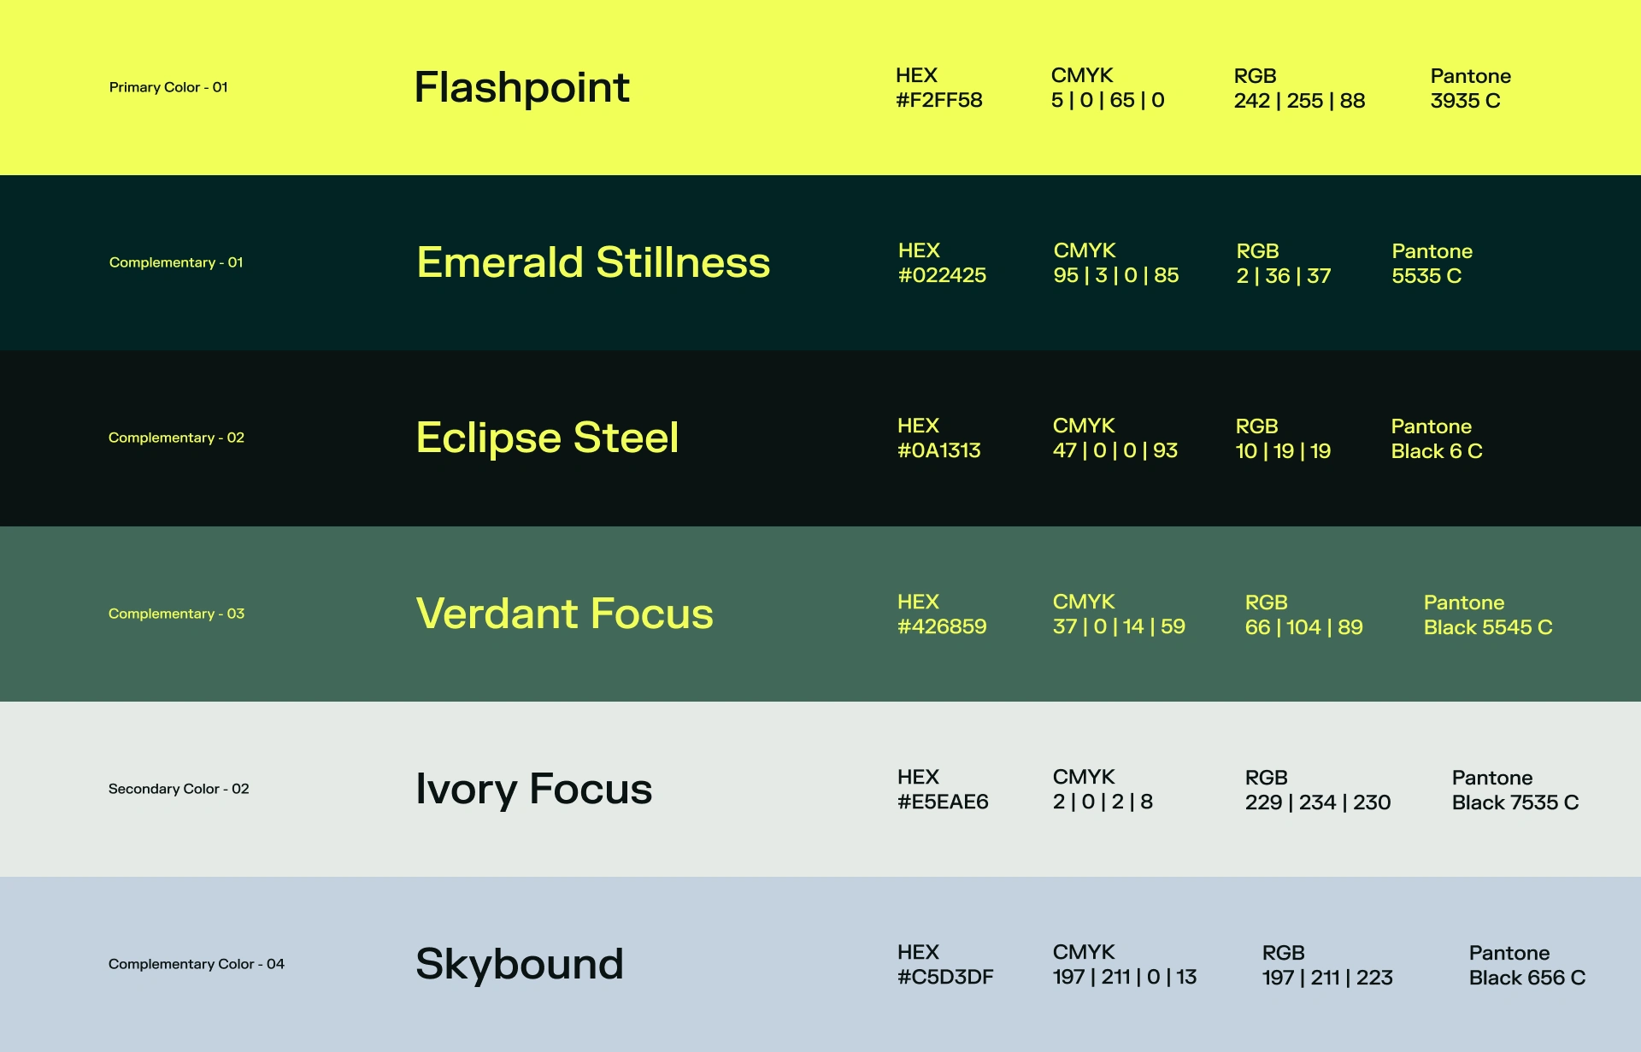Click RGB value 197 | 211 | 223

tap(1327, 978)
